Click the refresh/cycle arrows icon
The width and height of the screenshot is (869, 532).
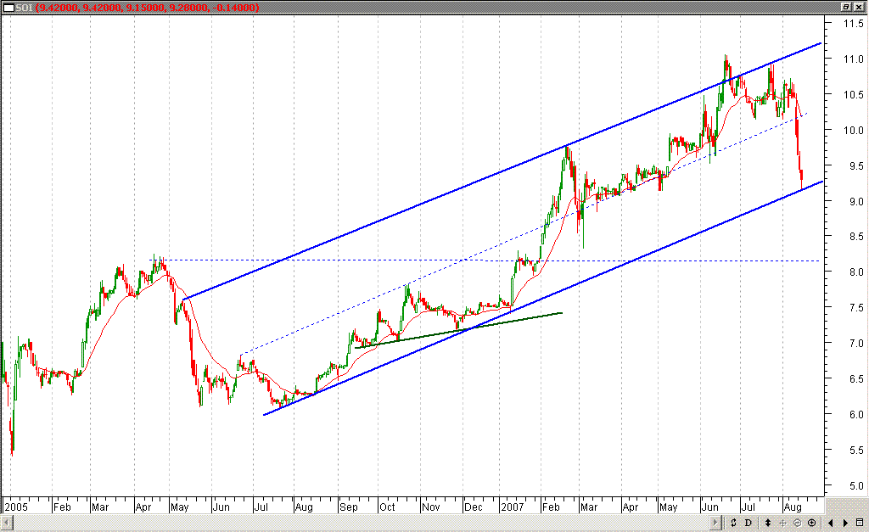pos(733,523)
